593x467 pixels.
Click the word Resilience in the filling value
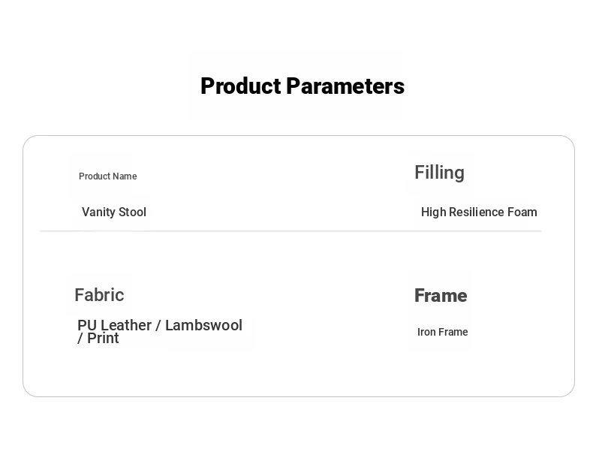click(477, 212)
